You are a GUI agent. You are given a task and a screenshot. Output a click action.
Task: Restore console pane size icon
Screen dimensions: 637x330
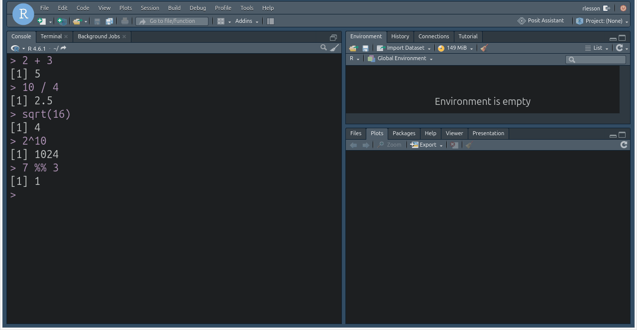(x=333, y=38)
